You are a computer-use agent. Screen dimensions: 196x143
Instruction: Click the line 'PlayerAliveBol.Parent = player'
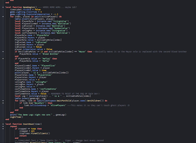(x=32, y=68)
